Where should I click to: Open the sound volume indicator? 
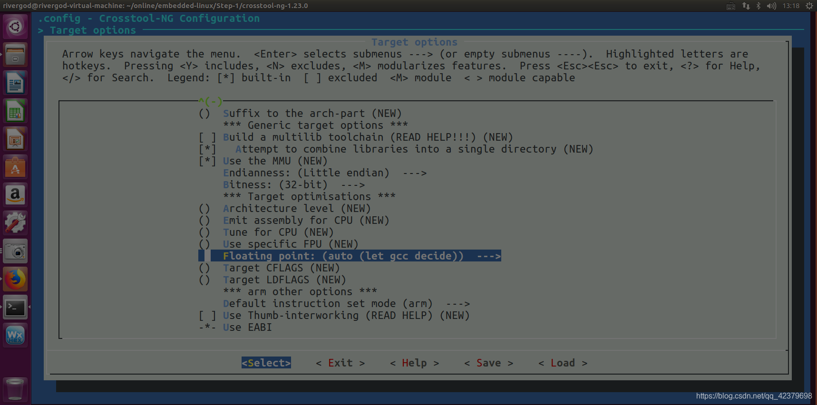pos(771,6)
